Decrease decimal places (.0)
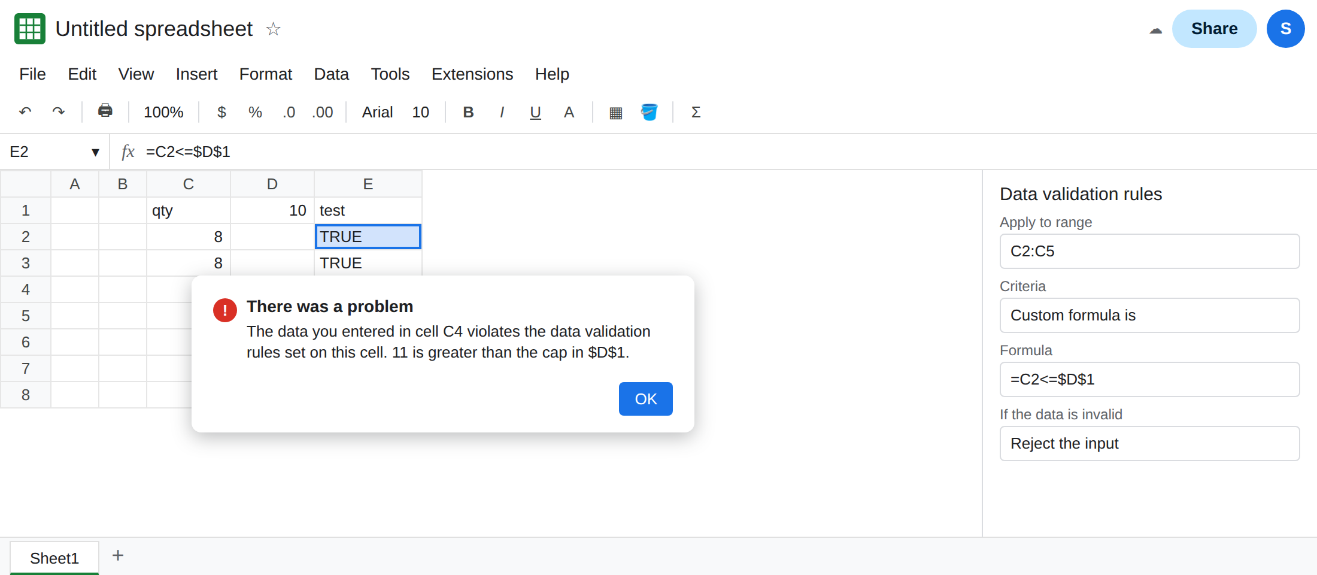Screen dimensions: 1317x575 [x=289, y=112]
